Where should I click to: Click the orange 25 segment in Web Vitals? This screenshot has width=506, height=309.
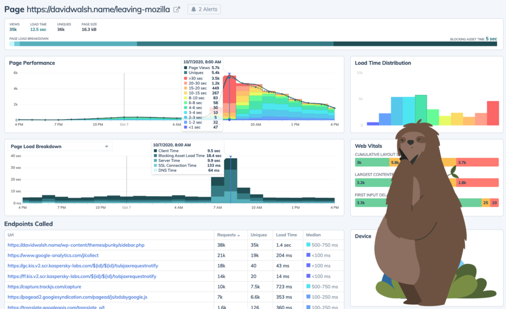pyautogui.click(x=486, y=203)
